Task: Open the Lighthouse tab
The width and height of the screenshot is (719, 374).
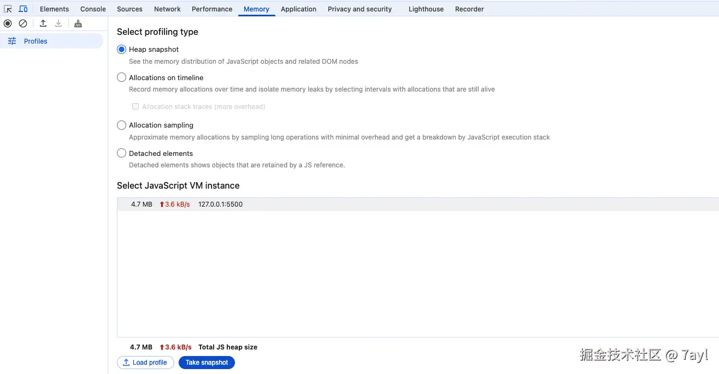Action: pos(426,9)
